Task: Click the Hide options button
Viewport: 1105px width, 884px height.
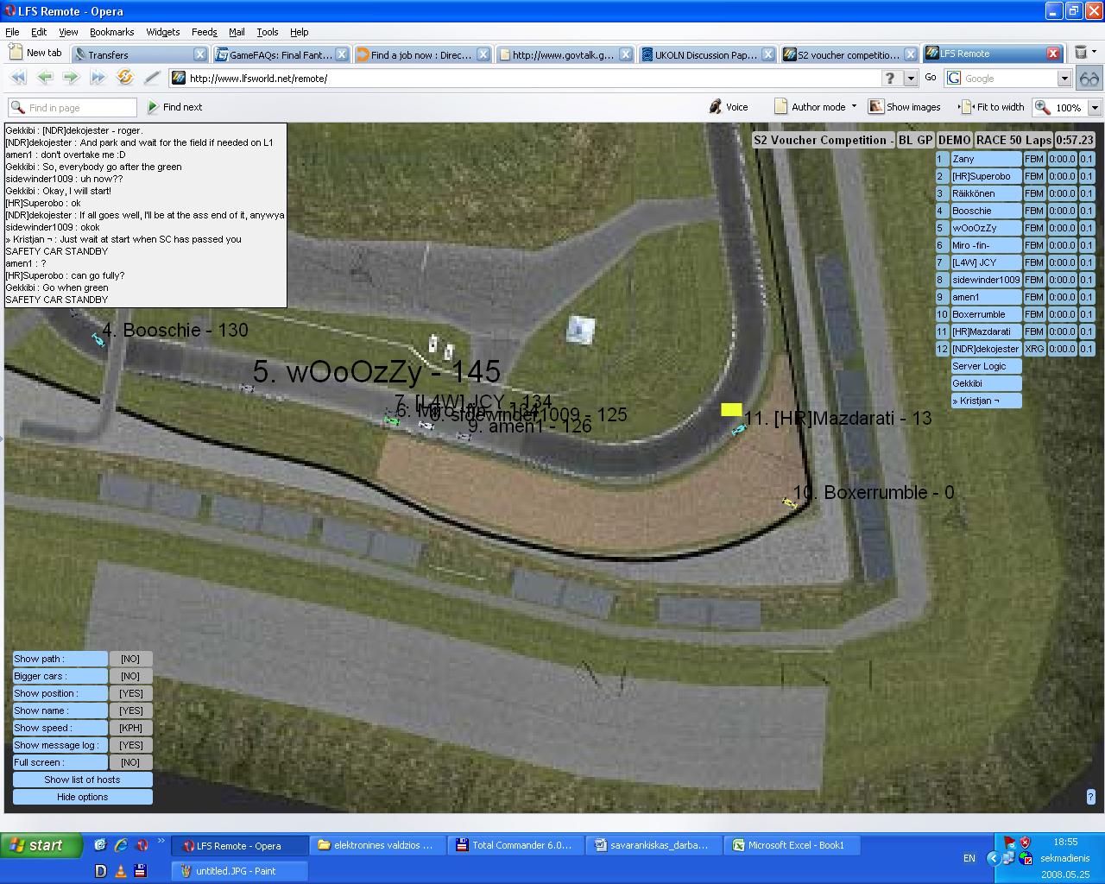Action: tap(83, 797)
